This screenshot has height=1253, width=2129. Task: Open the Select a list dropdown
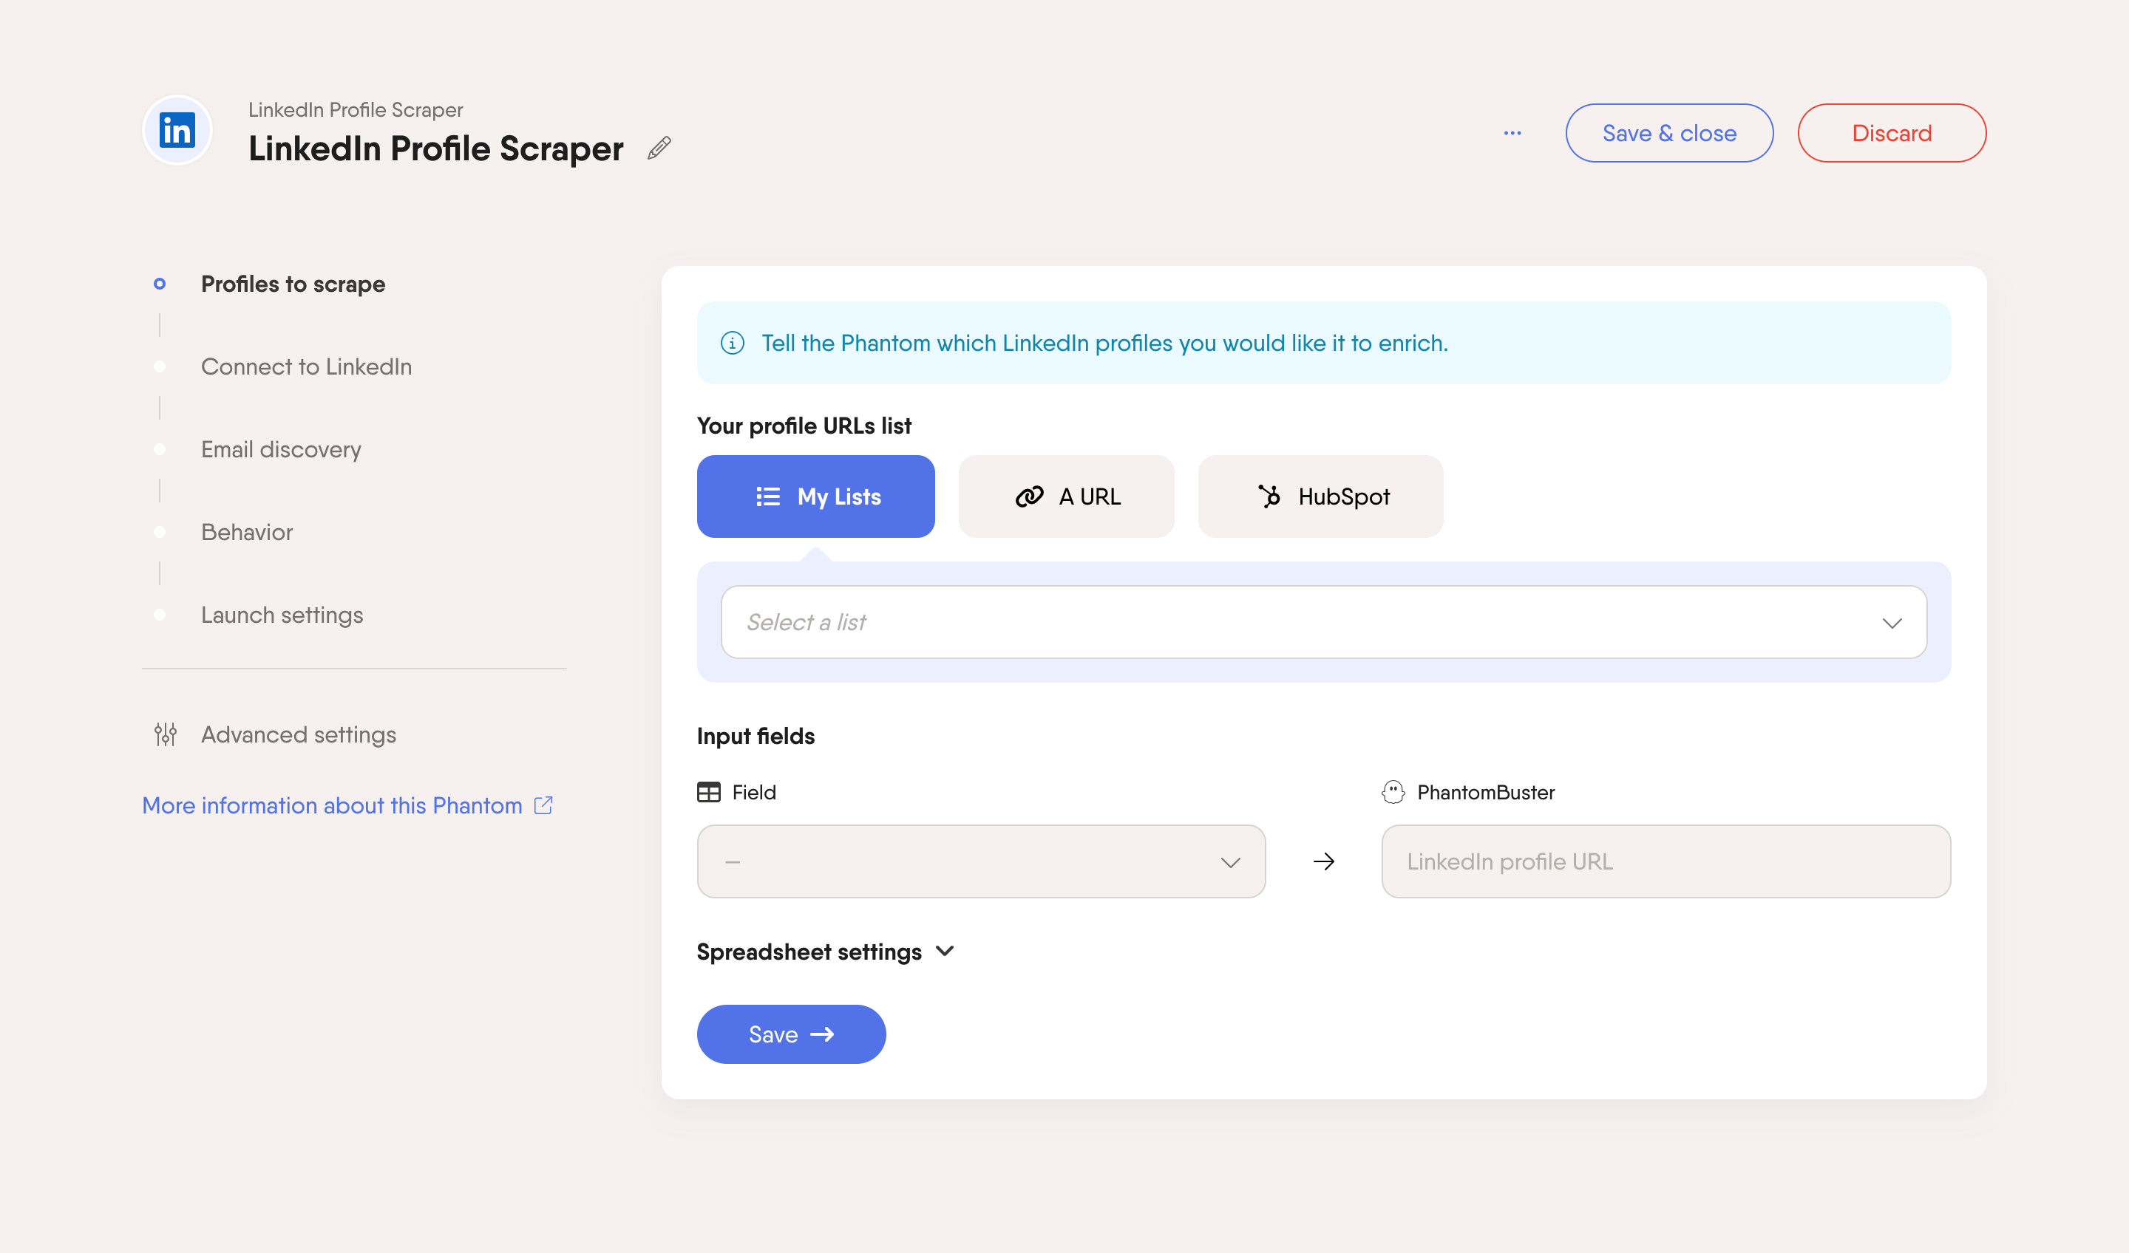1324,622
